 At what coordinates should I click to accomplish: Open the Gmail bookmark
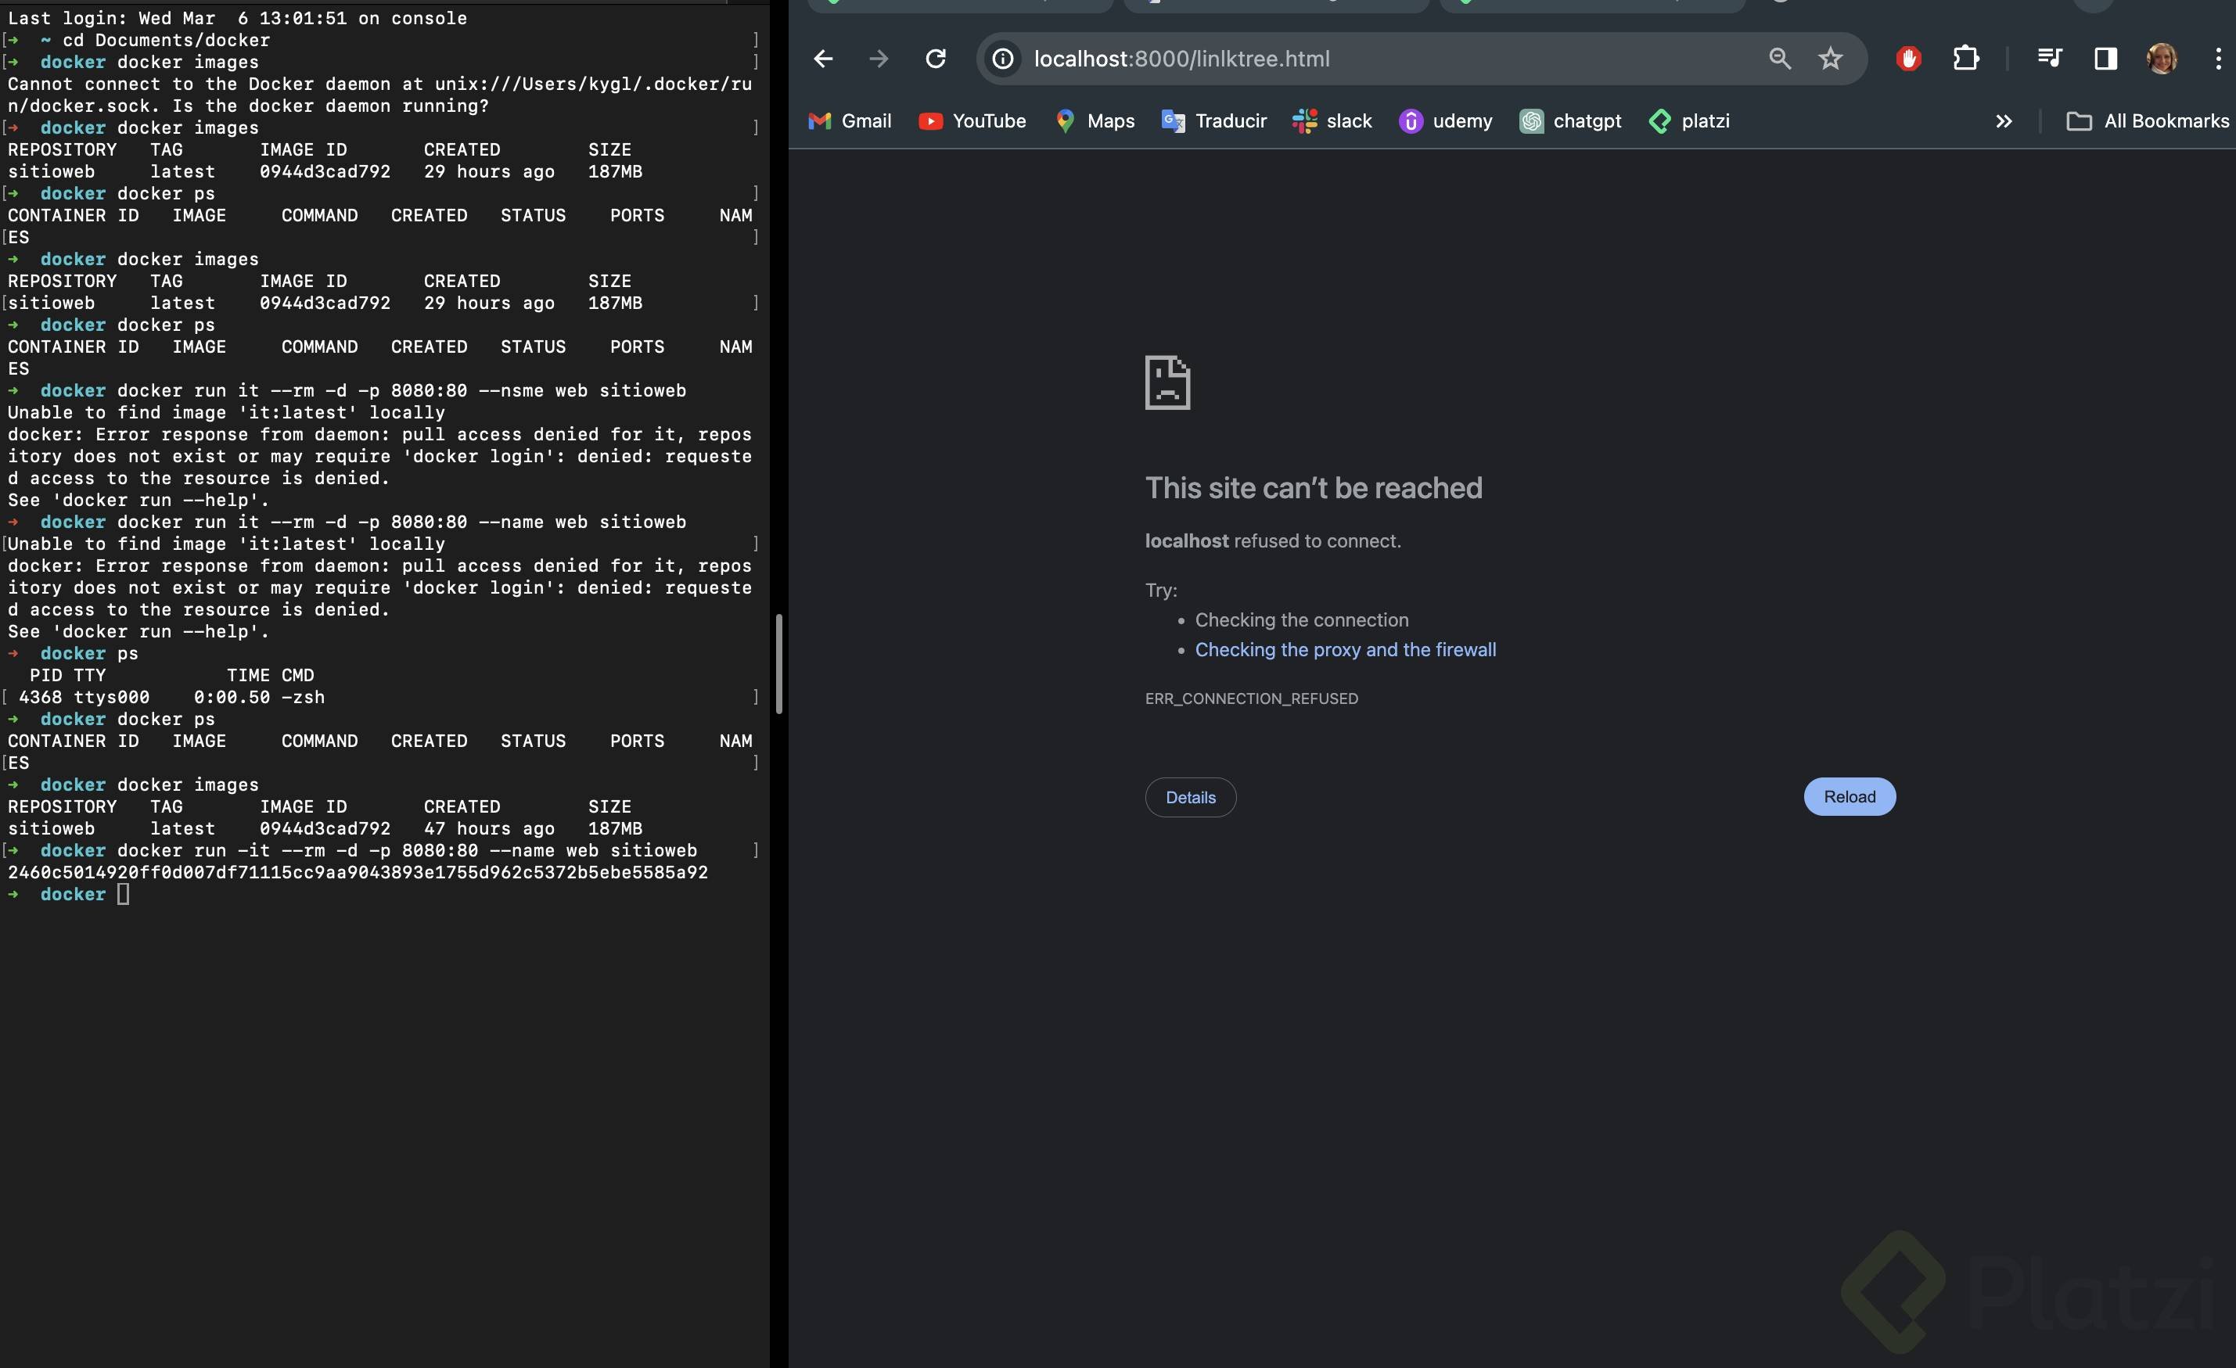(850, 121)
